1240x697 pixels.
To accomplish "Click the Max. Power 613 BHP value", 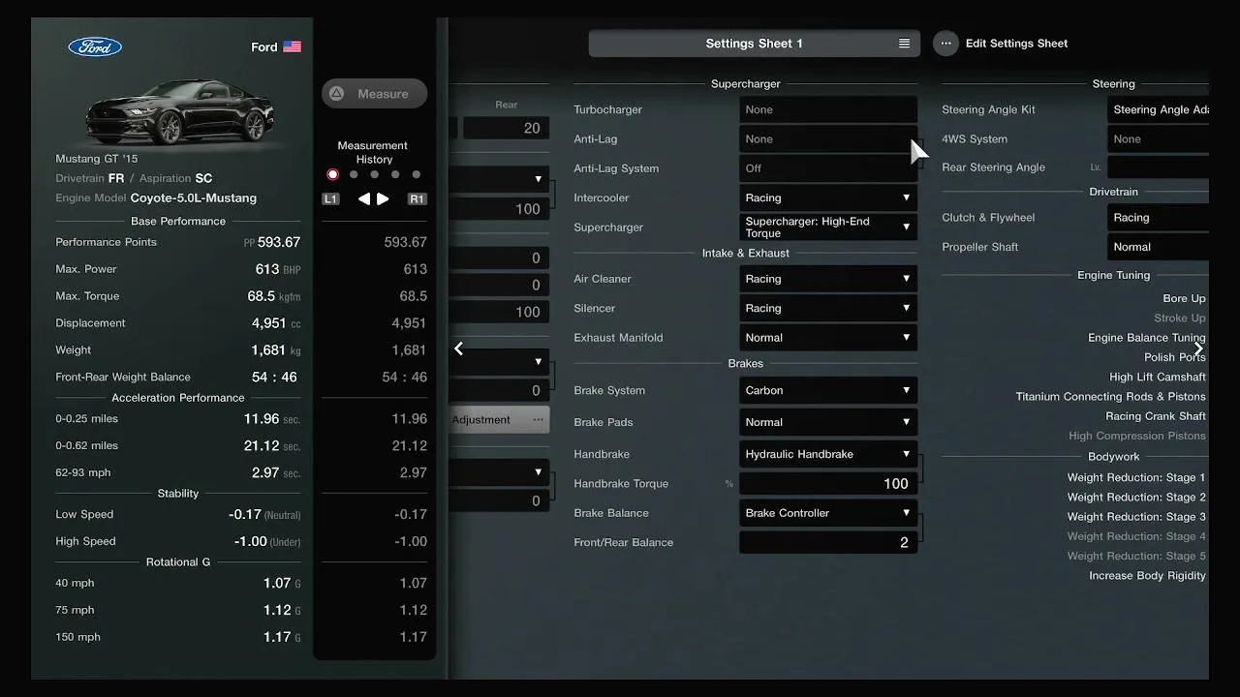I will click(277, 269).
